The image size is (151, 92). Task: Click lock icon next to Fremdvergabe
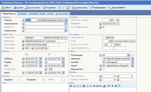coord(100,55)
